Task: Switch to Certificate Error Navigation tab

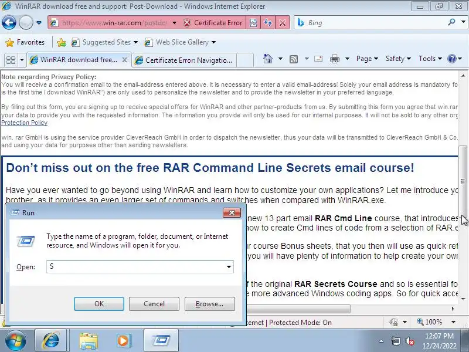Action: [x=183, y=60]
